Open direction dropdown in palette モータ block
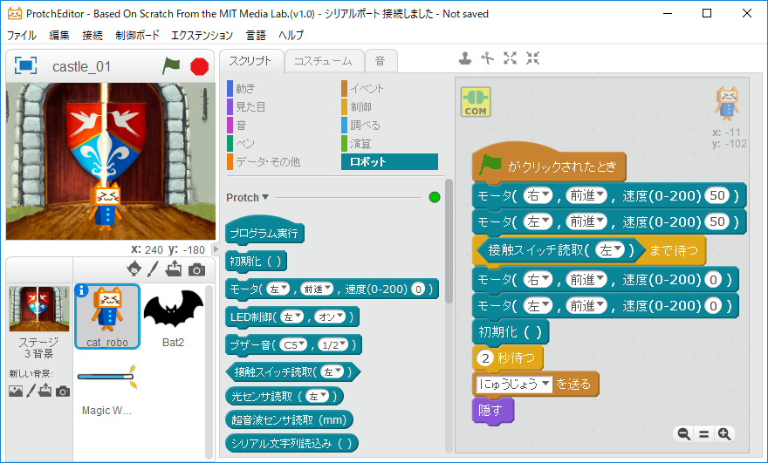Viewport: 768px width, 463px height. pyautogui.click(x=317, y=289)
